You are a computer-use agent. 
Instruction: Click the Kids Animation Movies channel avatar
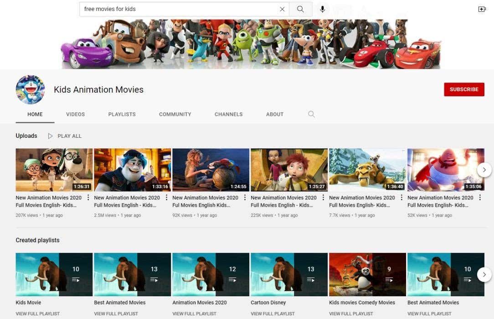(30, 90)
